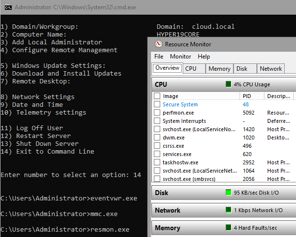Image resolution: width=296 pixels, height=237 pixels.
Task: Check the dwm.exe process checkbox
Action: click(157, 138)
